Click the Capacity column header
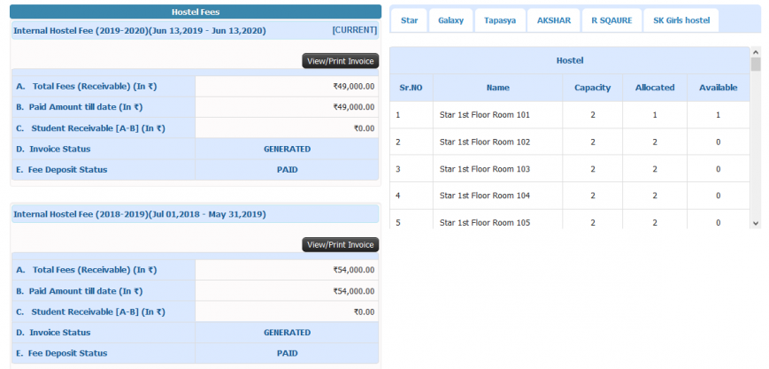This screenshot has width=769, height=369. [x=592, y=88]
